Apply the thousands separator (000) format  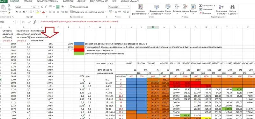click(119, 12)
